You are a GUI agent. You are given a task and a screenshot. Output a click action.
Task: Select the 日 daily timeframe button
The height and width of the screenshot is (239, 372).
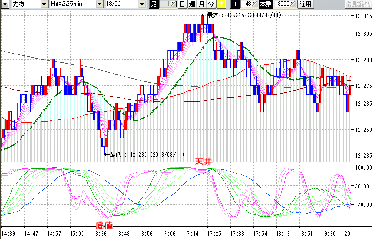[x=182, y=4]
